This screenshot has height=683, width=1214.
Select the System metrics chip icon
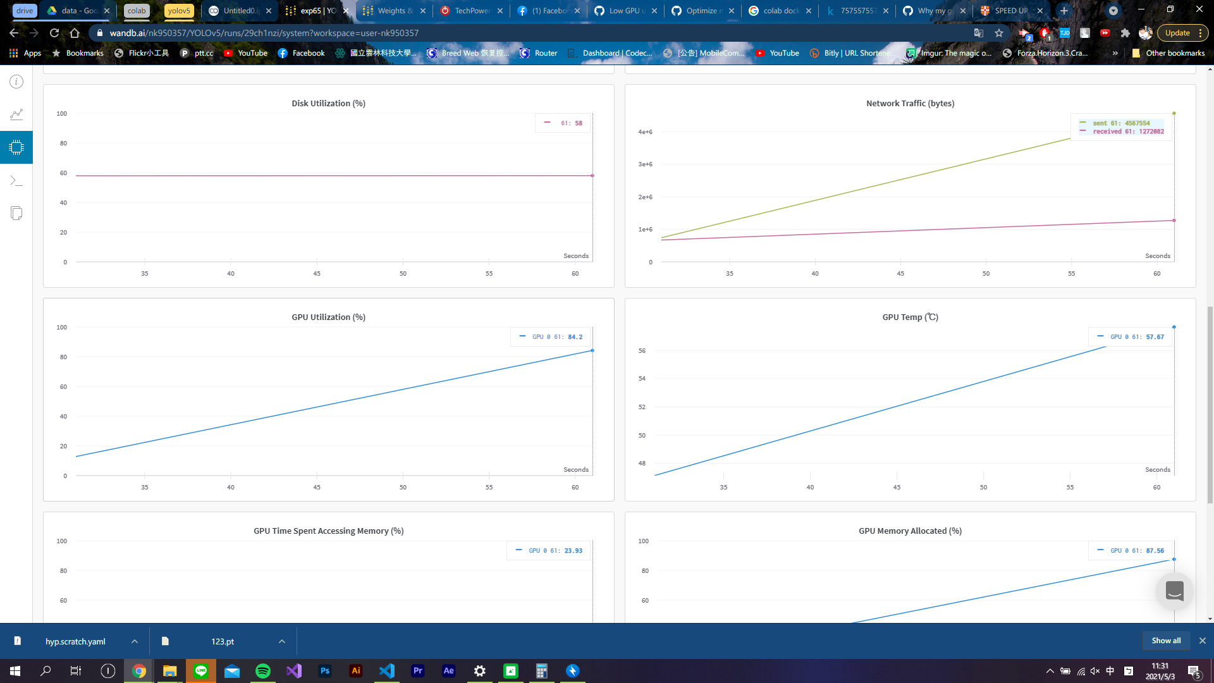pos(16,147)
